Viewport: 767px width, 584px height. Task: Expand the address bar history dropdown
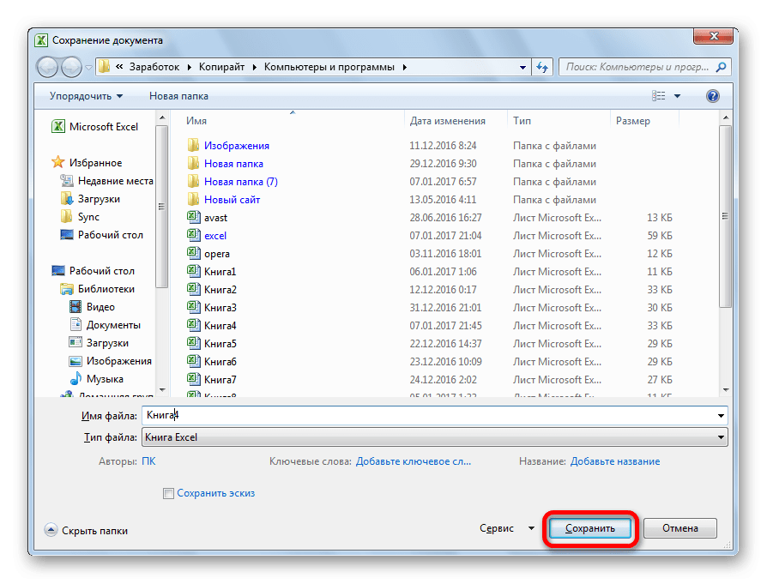(522, 68)
